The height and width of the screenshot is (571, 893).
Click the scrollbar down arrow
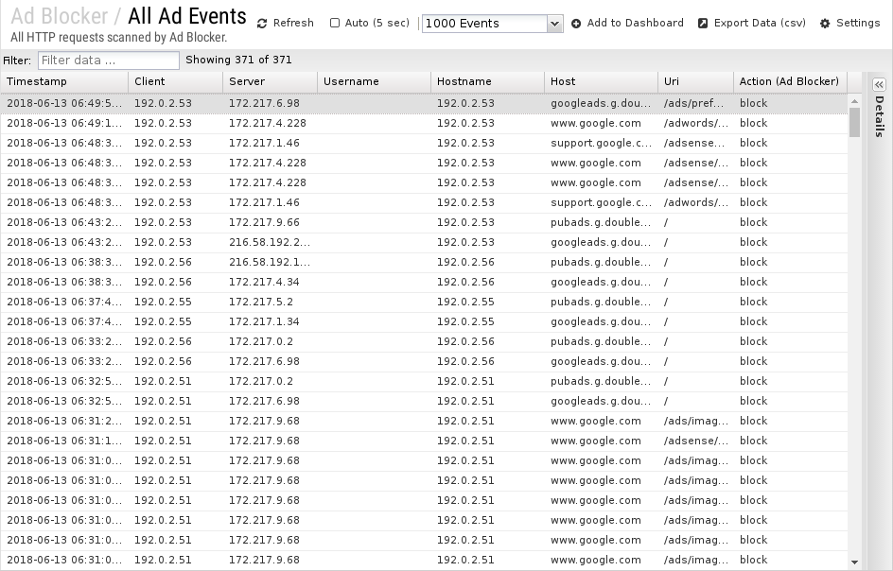854,562
